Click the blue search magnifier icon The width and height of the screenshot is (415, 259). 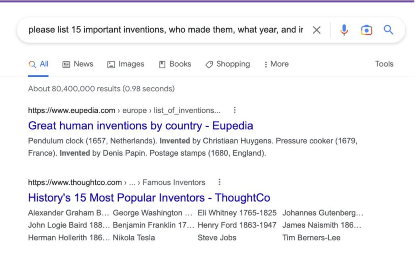pos(388,29)
